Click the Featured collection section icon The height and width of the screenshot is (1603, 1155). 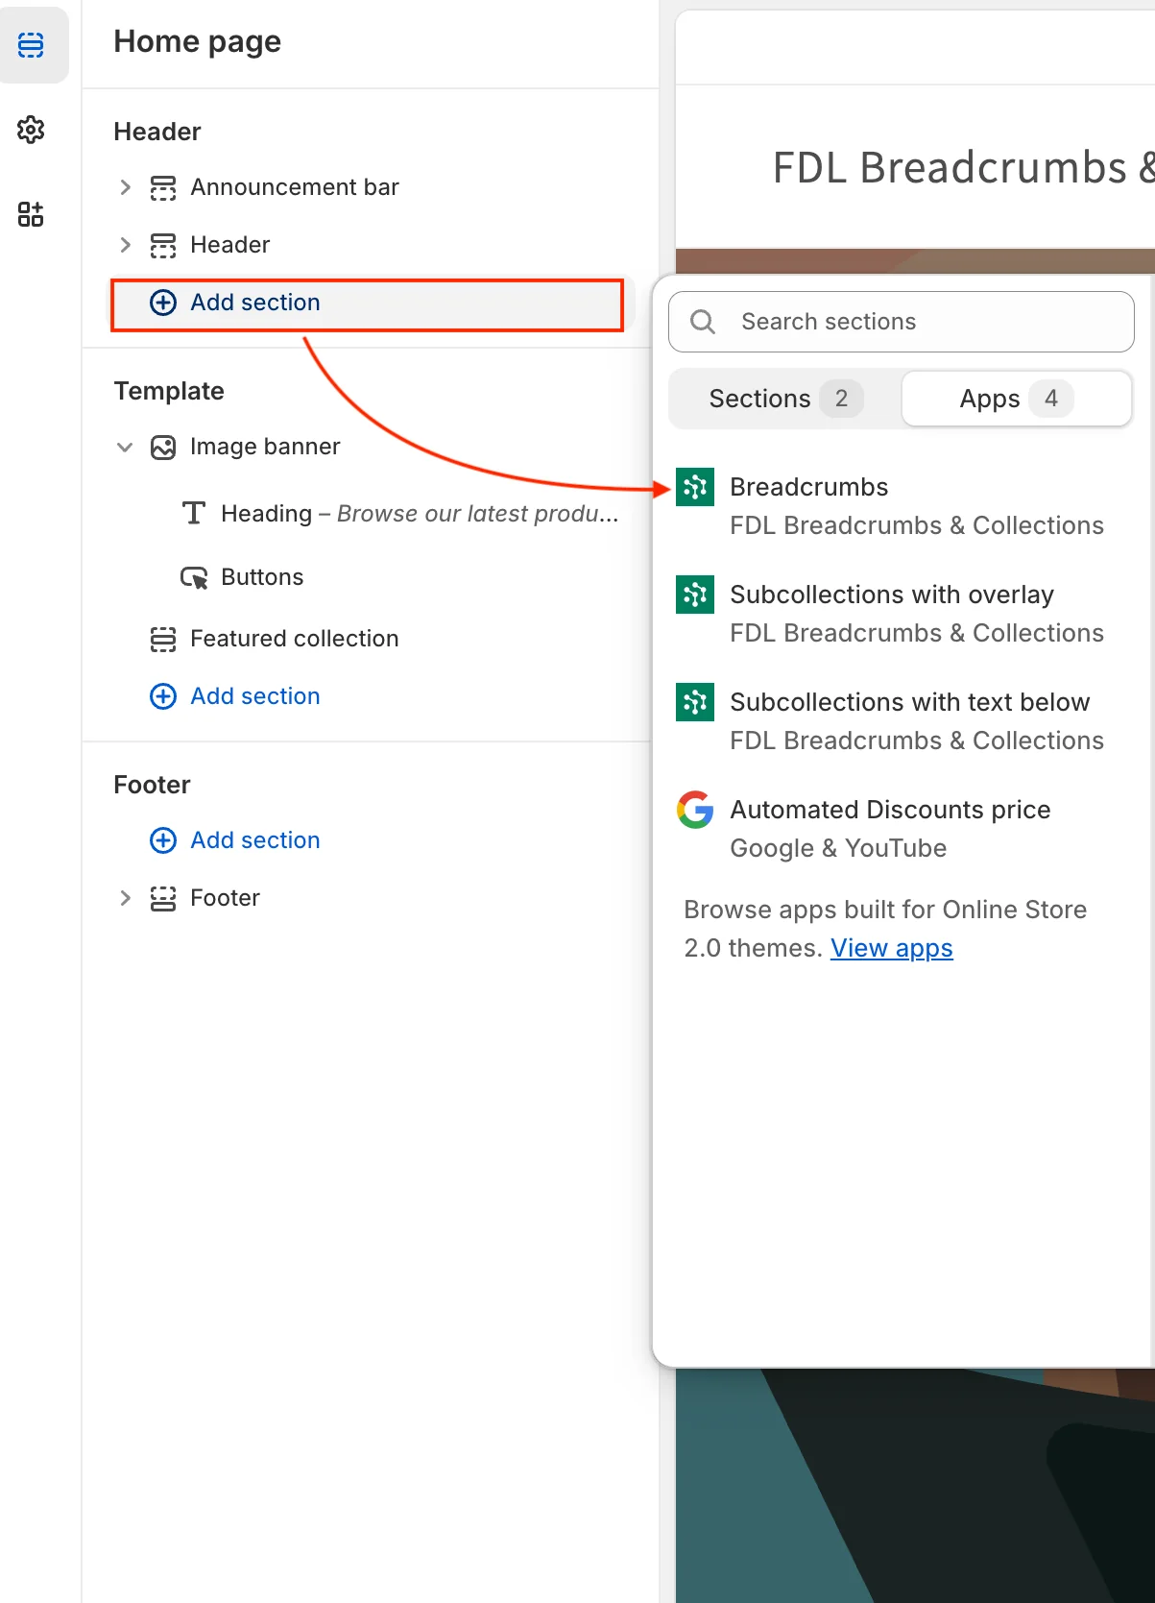pyautogui.click(x=163, y=640)
